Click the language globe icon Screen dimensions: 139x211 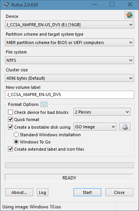[129, 15]
